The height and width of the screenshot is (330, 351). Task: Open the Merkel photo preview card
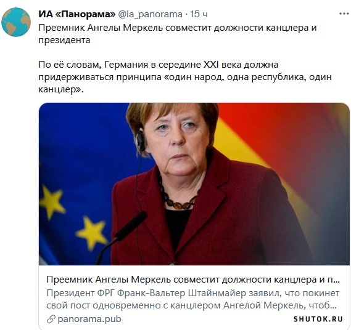[x=194, y=184]
